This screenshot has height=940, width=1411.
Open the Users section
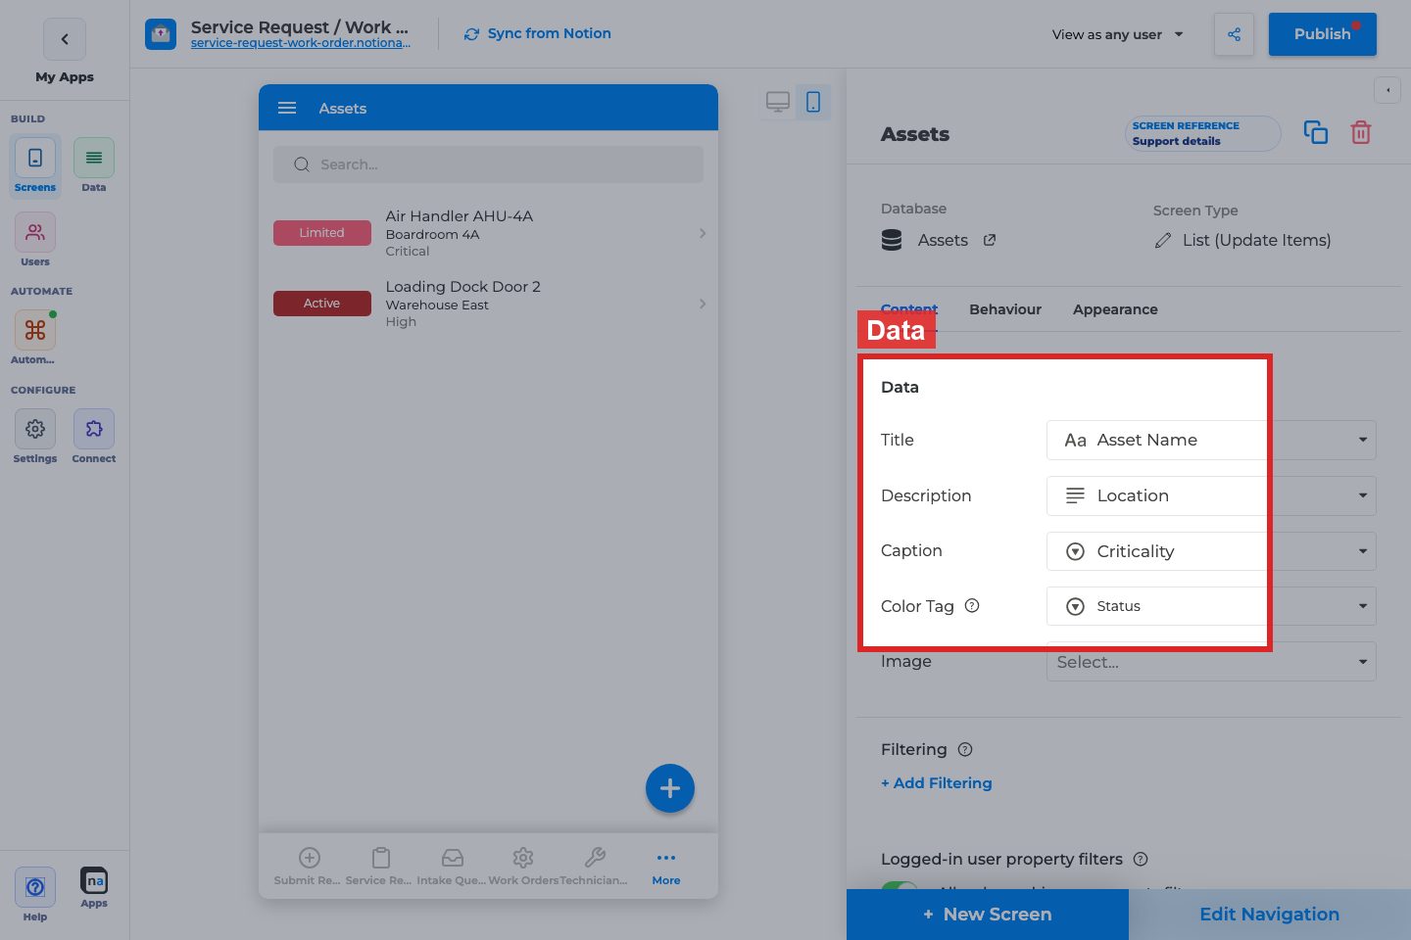click(x=35, y=240)
